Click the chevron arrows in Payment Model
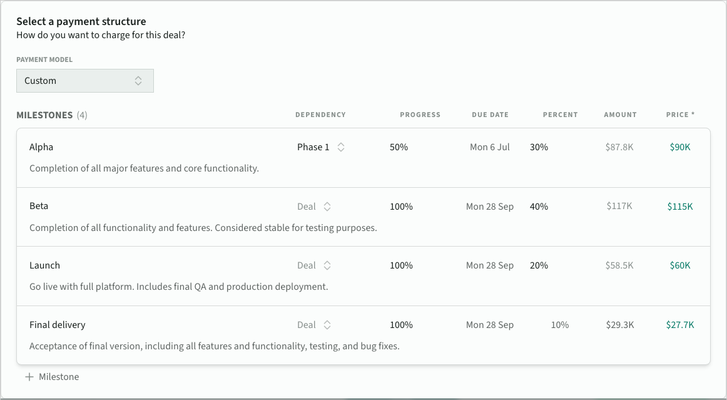 [138, 81]
